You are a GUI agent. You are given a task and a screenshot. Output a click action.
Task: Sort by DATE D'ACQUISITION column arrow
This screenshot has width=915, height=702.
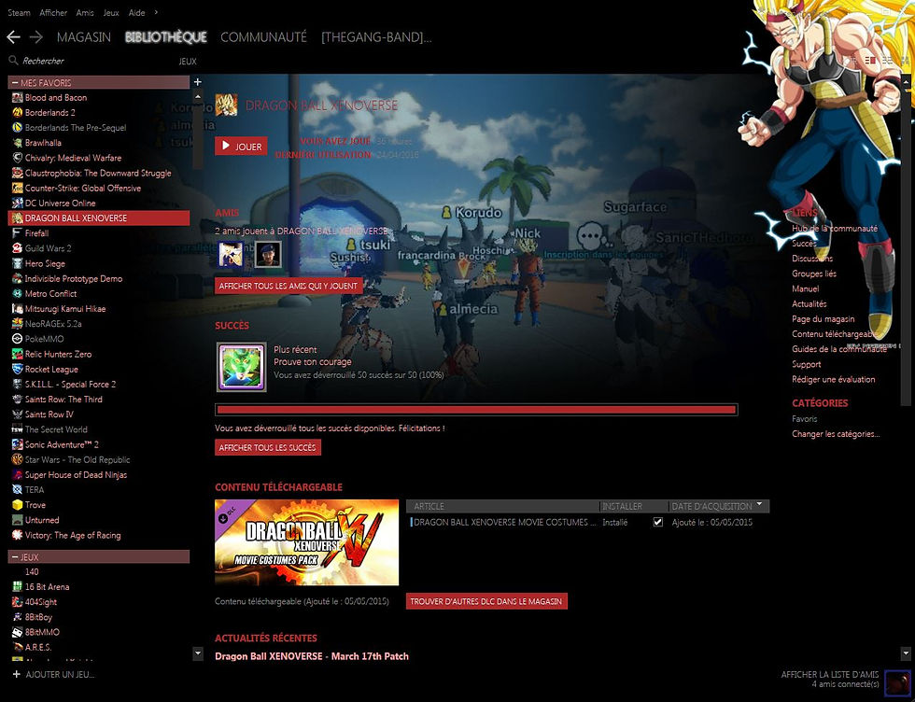(x=759, y=504)
